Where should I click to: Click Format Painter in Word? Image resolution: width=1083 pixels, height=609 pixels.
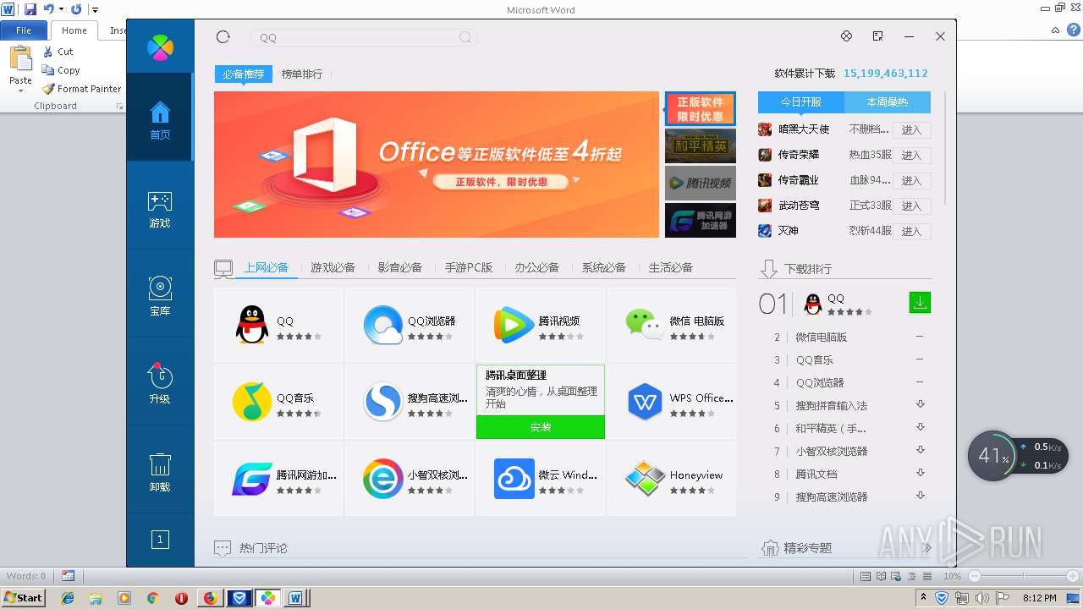[x=82, y=89]
